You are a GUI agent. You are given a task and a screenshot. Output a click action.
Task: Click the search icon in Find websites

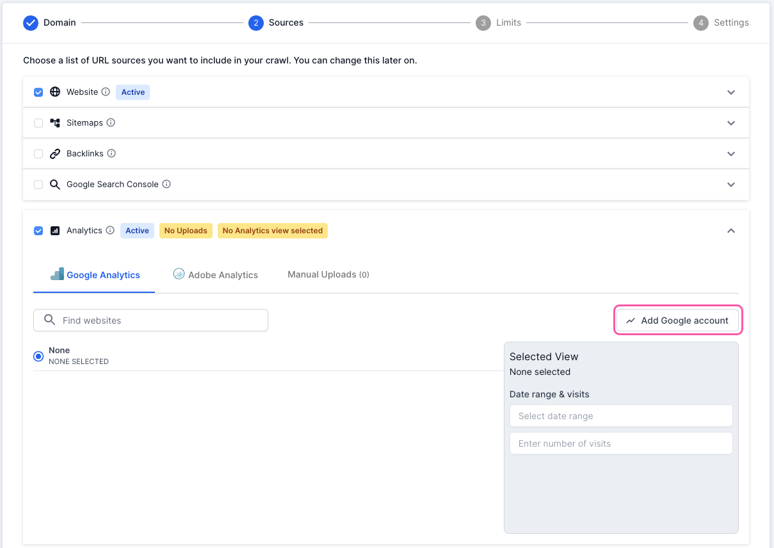49,320
